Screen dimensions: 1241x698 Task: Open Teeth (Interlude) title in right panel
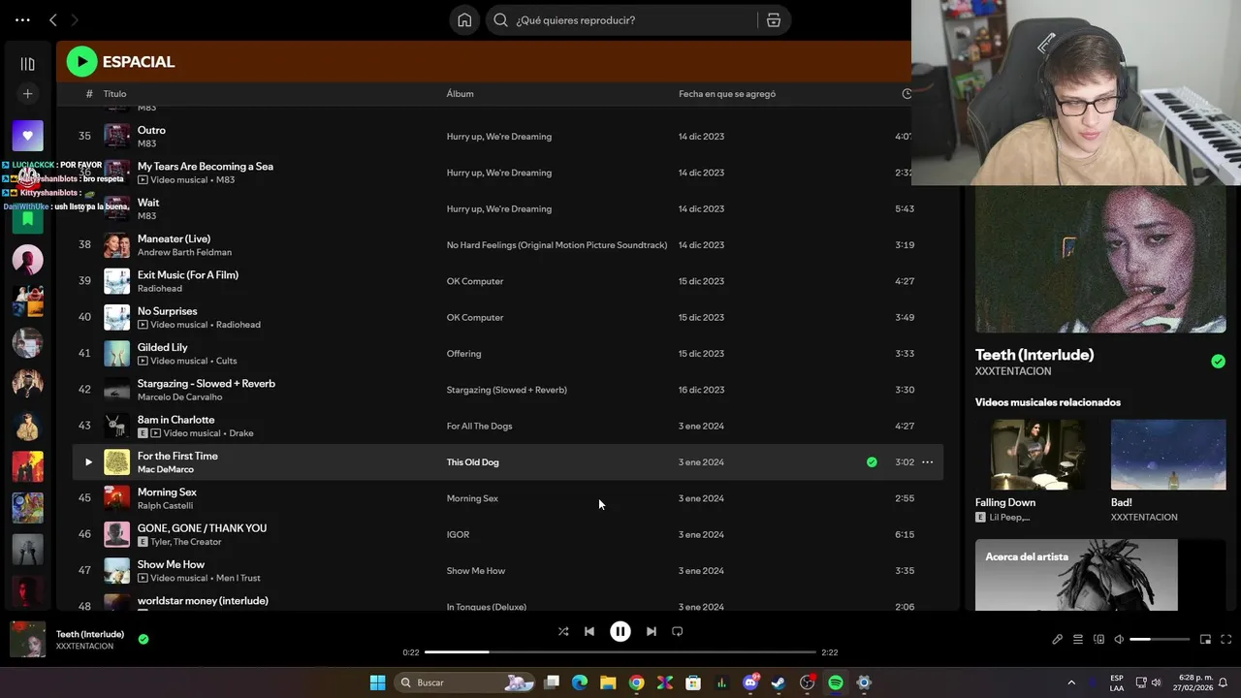point(1034,355)
